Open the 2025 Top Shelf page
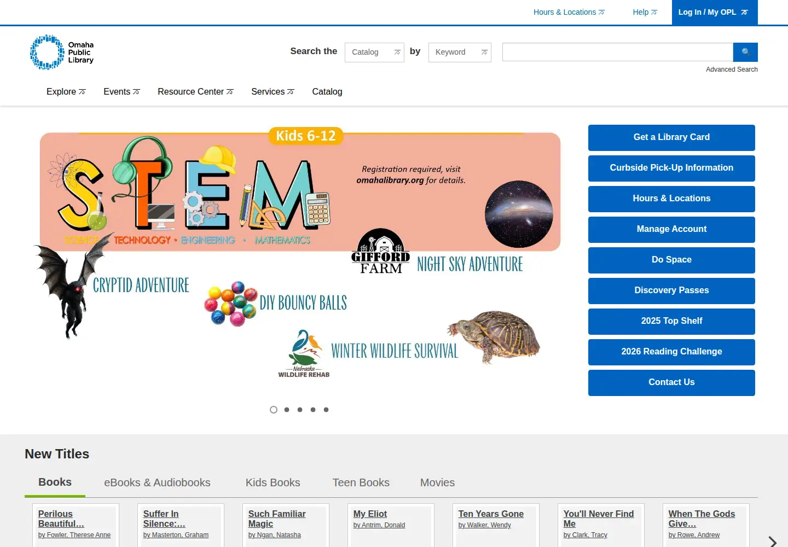 click(671, 322)
